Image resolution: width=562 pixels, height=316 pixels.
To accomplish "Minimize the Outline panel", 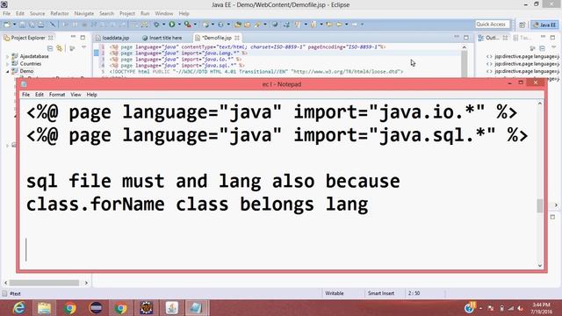I will point(543,37).
